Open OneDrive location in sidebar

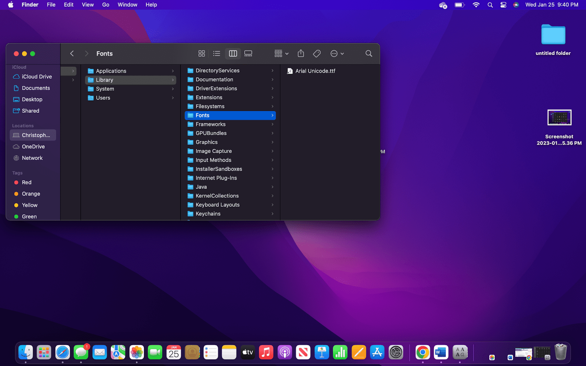pyautogui.click(x=33, y=146)
